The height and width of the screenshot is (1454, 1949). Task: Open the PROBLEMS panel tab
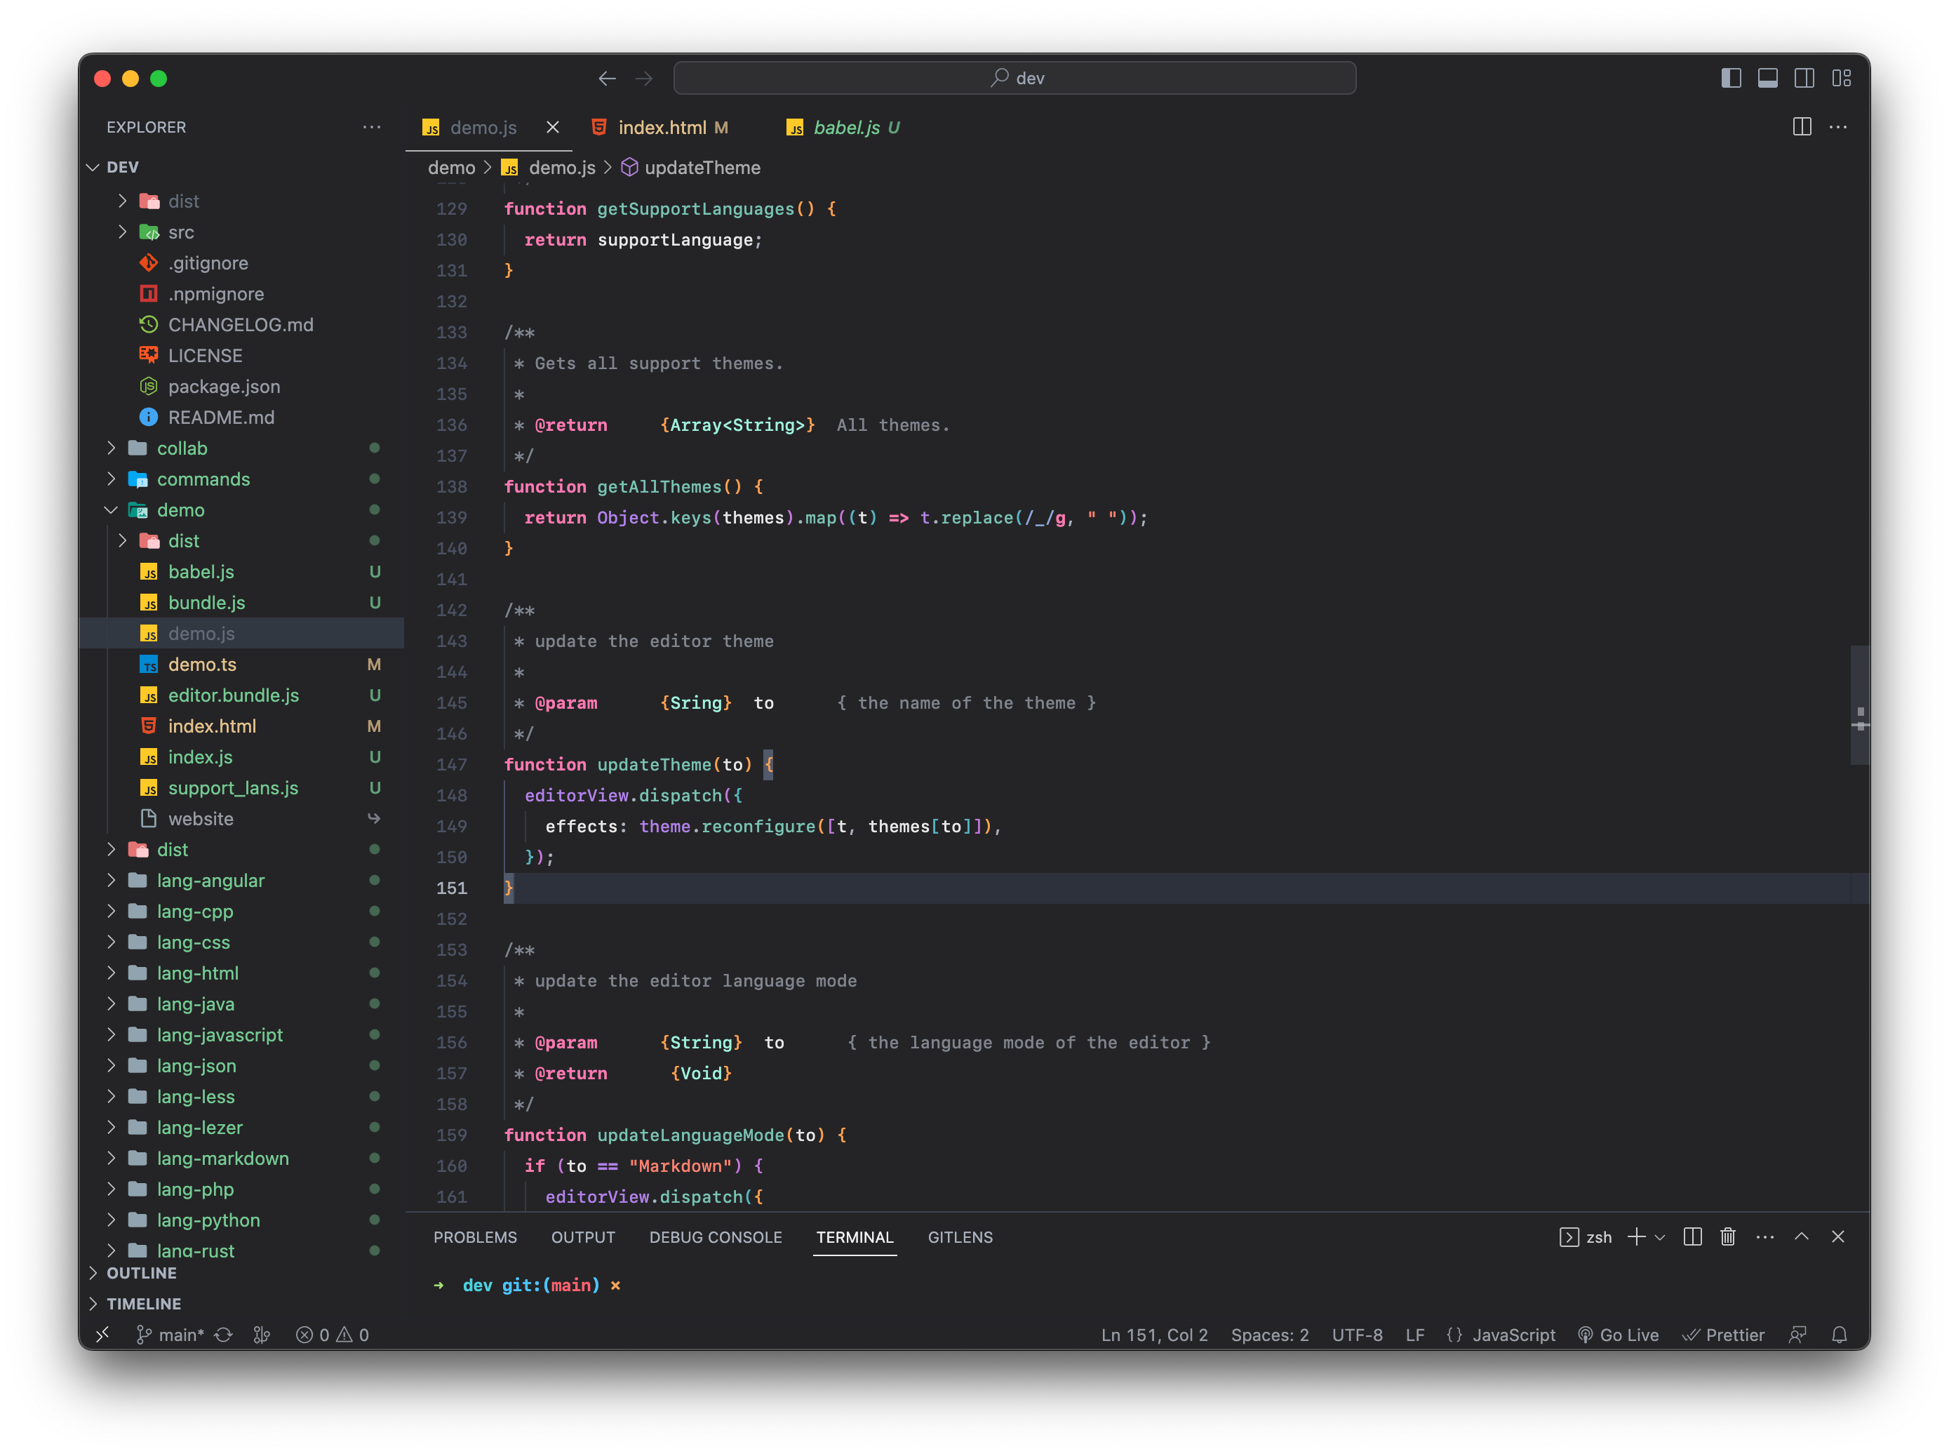click(x=475, y=1236)
